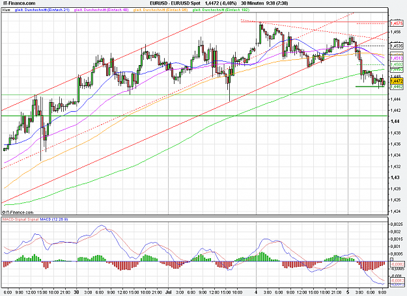The image size is (407, 296).
Task: Click the bold 5 date marker on time axis
Action: (x=348, y=292)
